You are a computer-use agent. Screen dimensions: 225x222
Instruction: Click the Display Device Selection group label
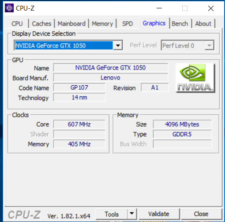coord(44,34)
